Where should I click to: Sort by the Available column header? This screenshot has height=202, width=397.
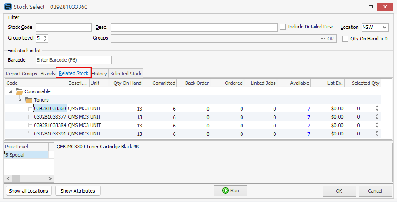[x=294, y=83]
